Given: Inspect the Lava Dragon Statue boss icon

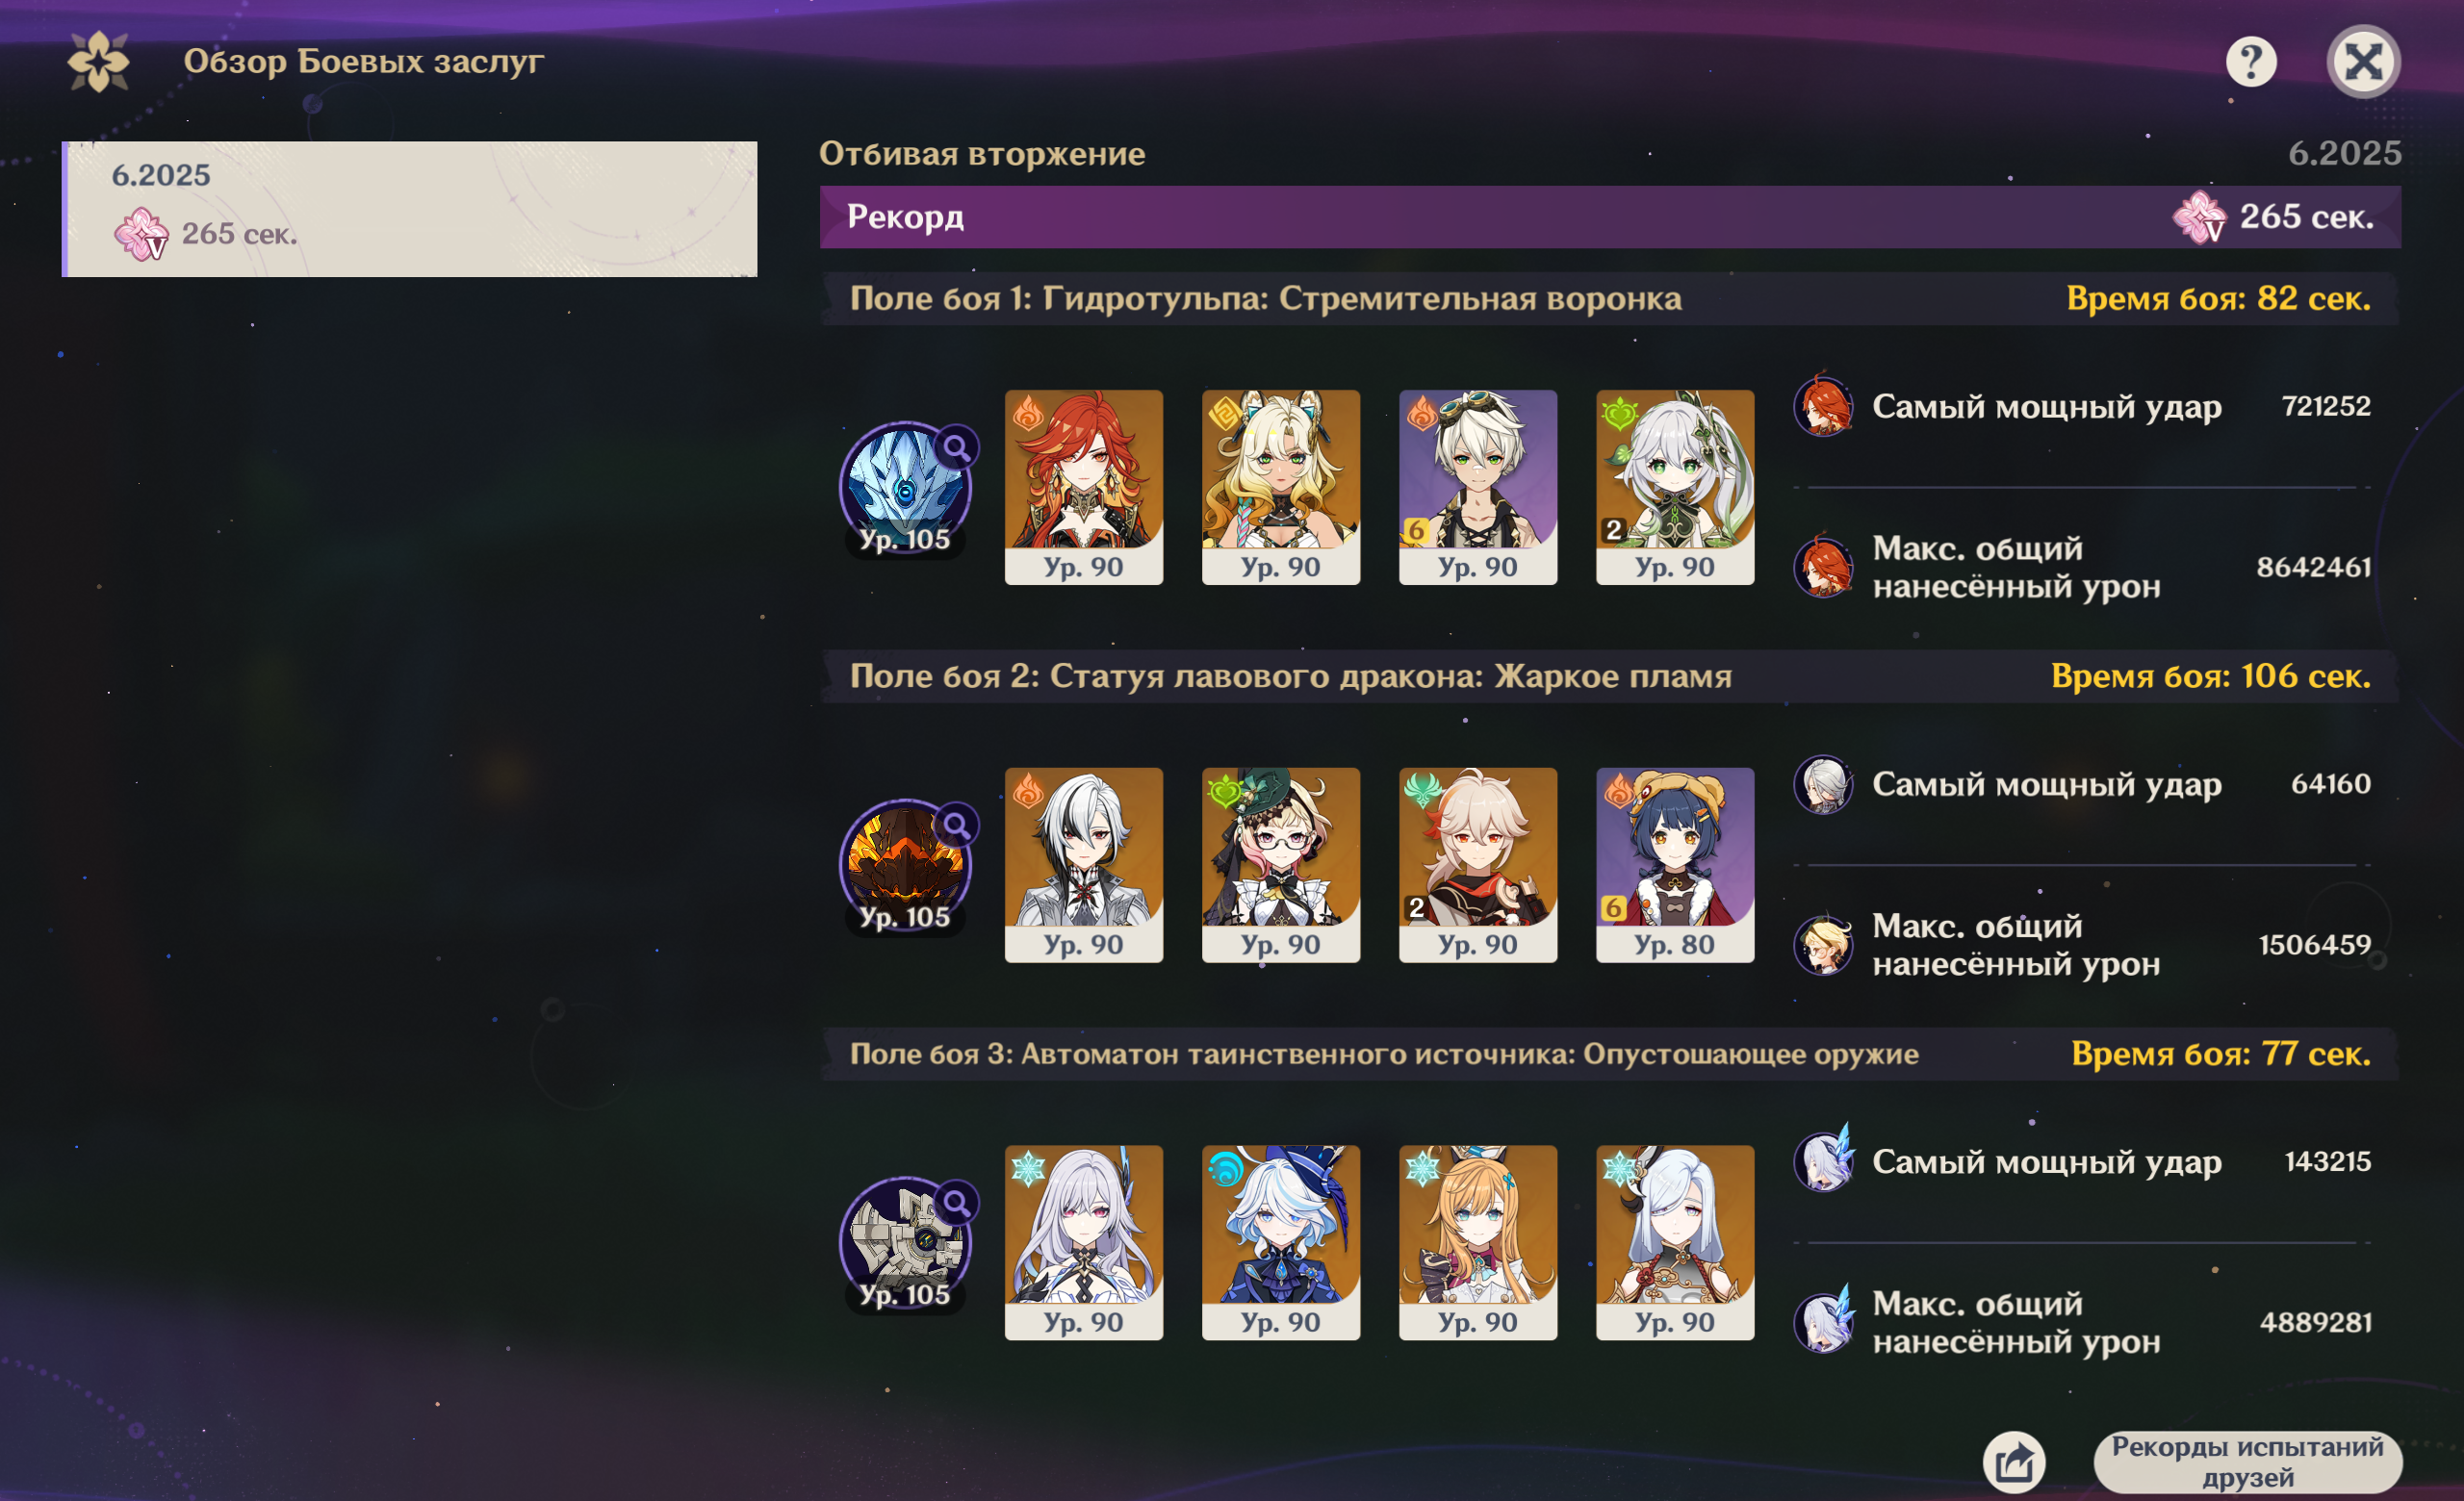Looking at the screenshot, I should click(x=905, y=865).
